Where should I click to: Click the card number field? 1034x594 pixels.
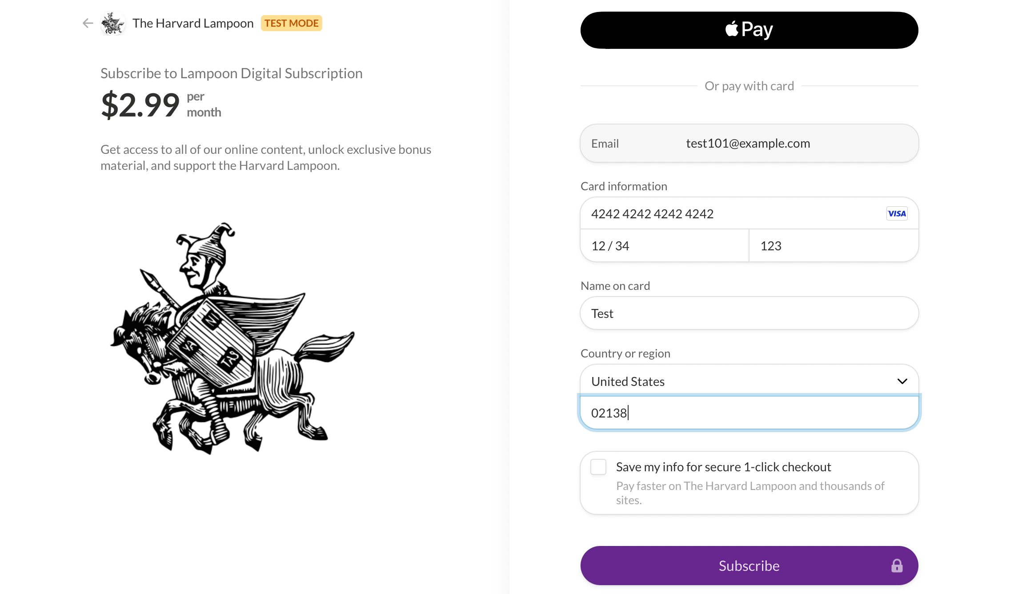(729, 214)
